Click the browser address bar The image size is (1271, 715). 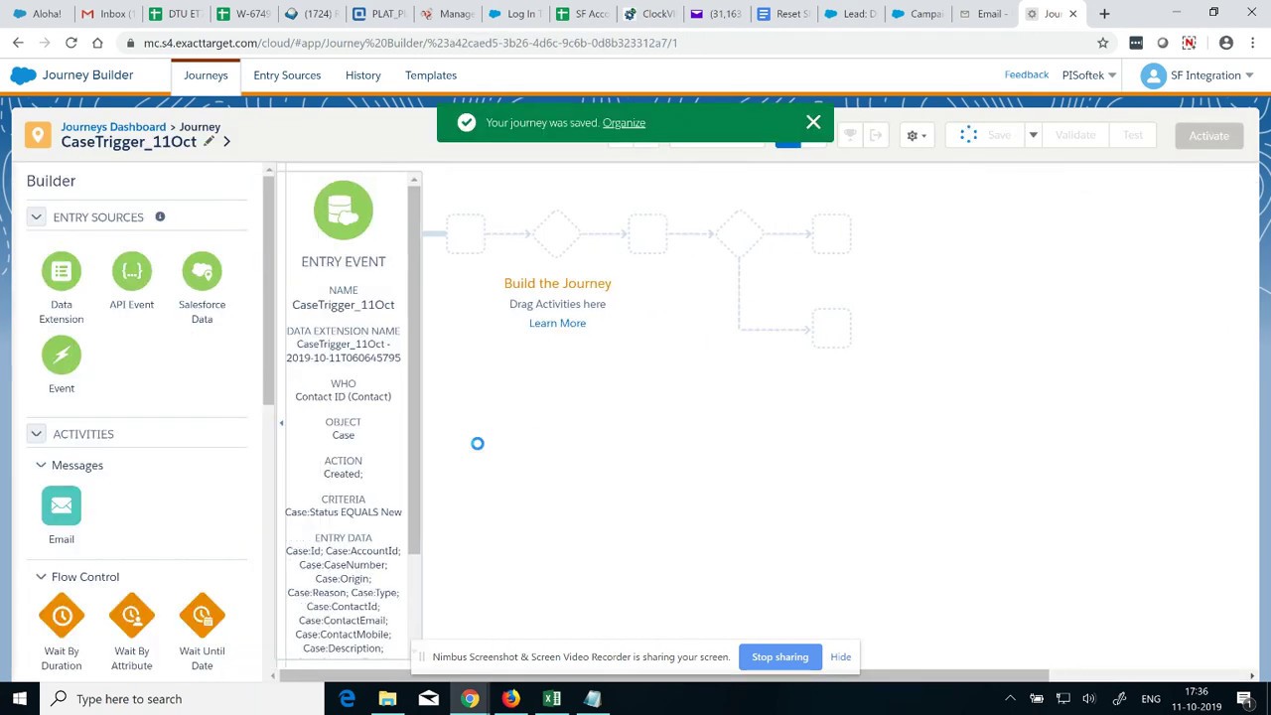tap(606, 43)
